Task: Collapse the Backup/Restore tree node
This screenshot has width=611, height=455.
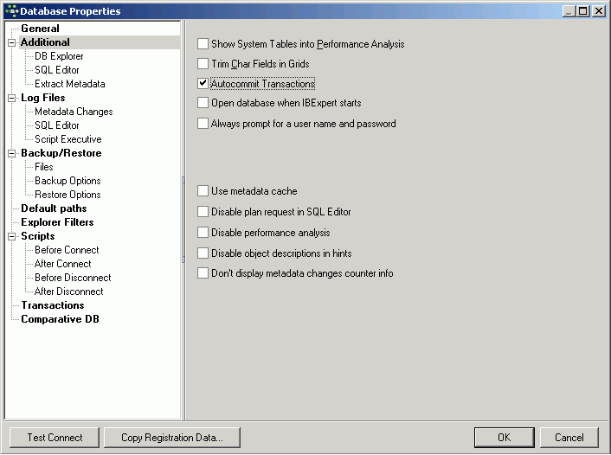Action: pos(12,153)
